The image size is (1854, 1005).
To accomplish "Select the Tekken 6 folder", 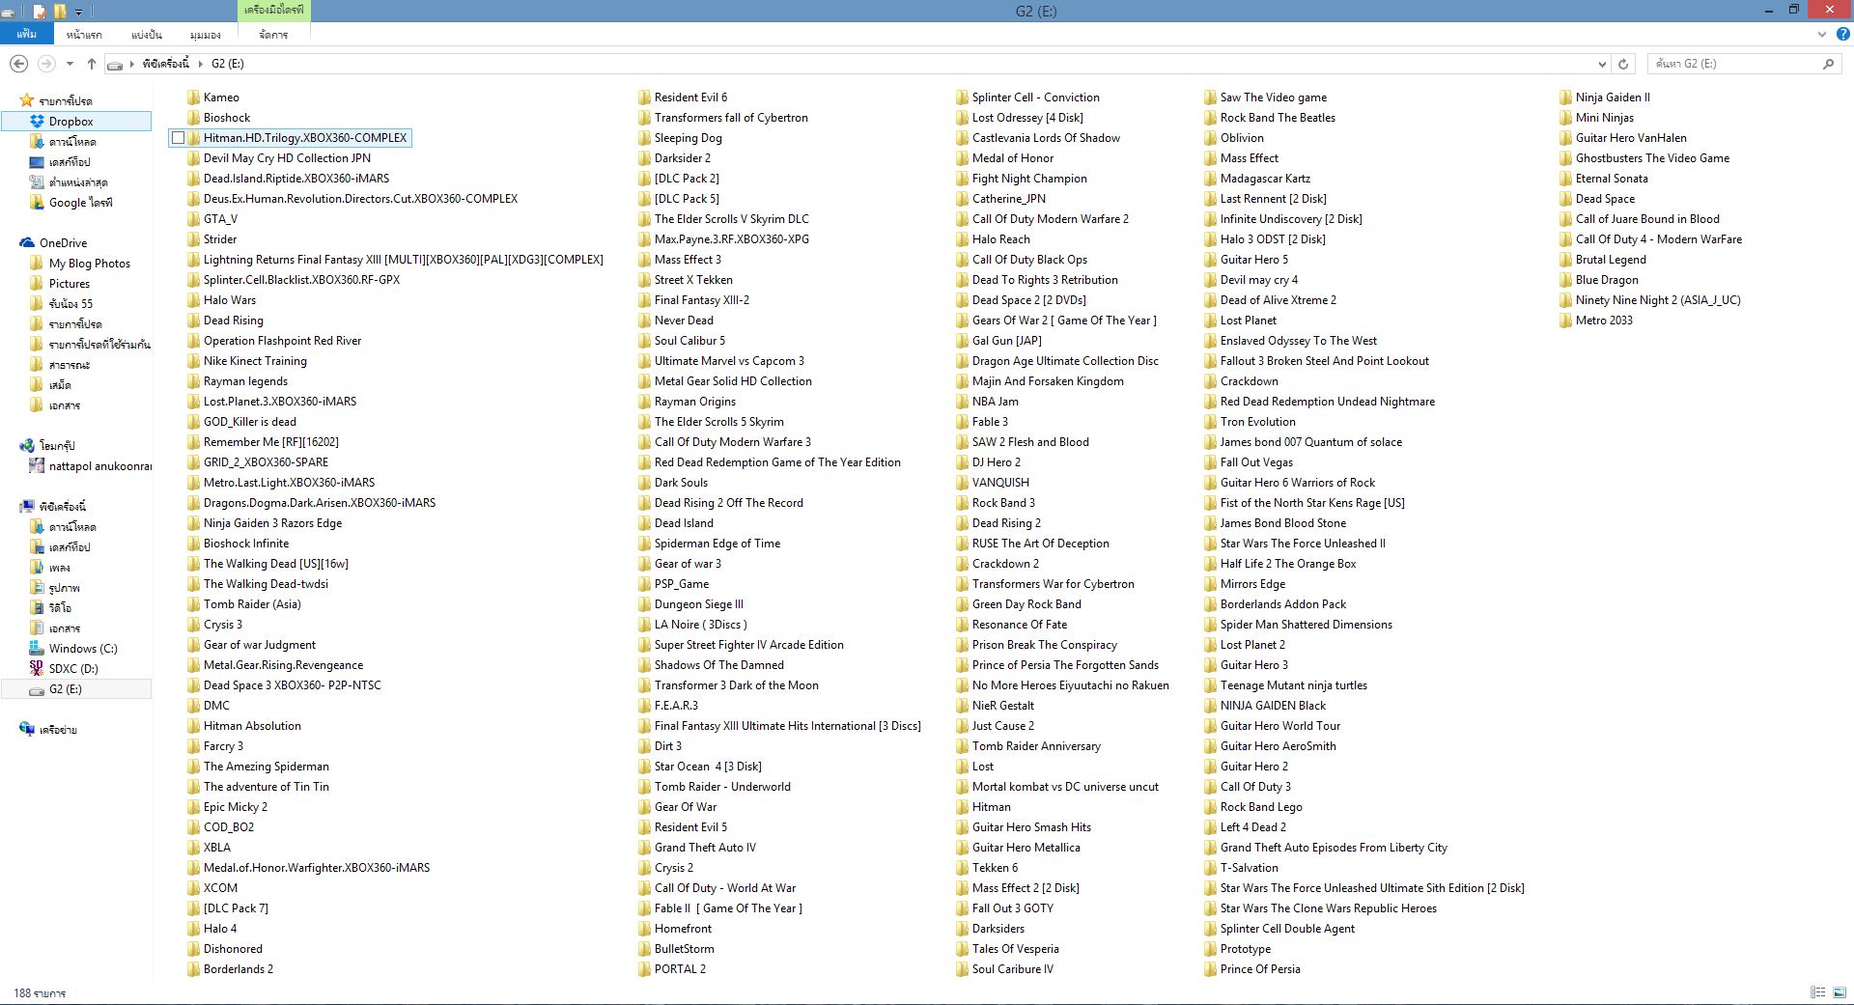I will click(995, 868).
